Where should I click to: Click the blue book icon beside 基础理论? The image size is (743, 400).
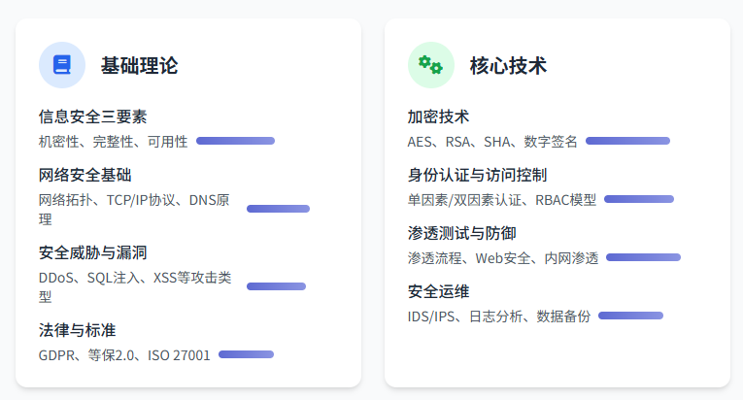62,65
